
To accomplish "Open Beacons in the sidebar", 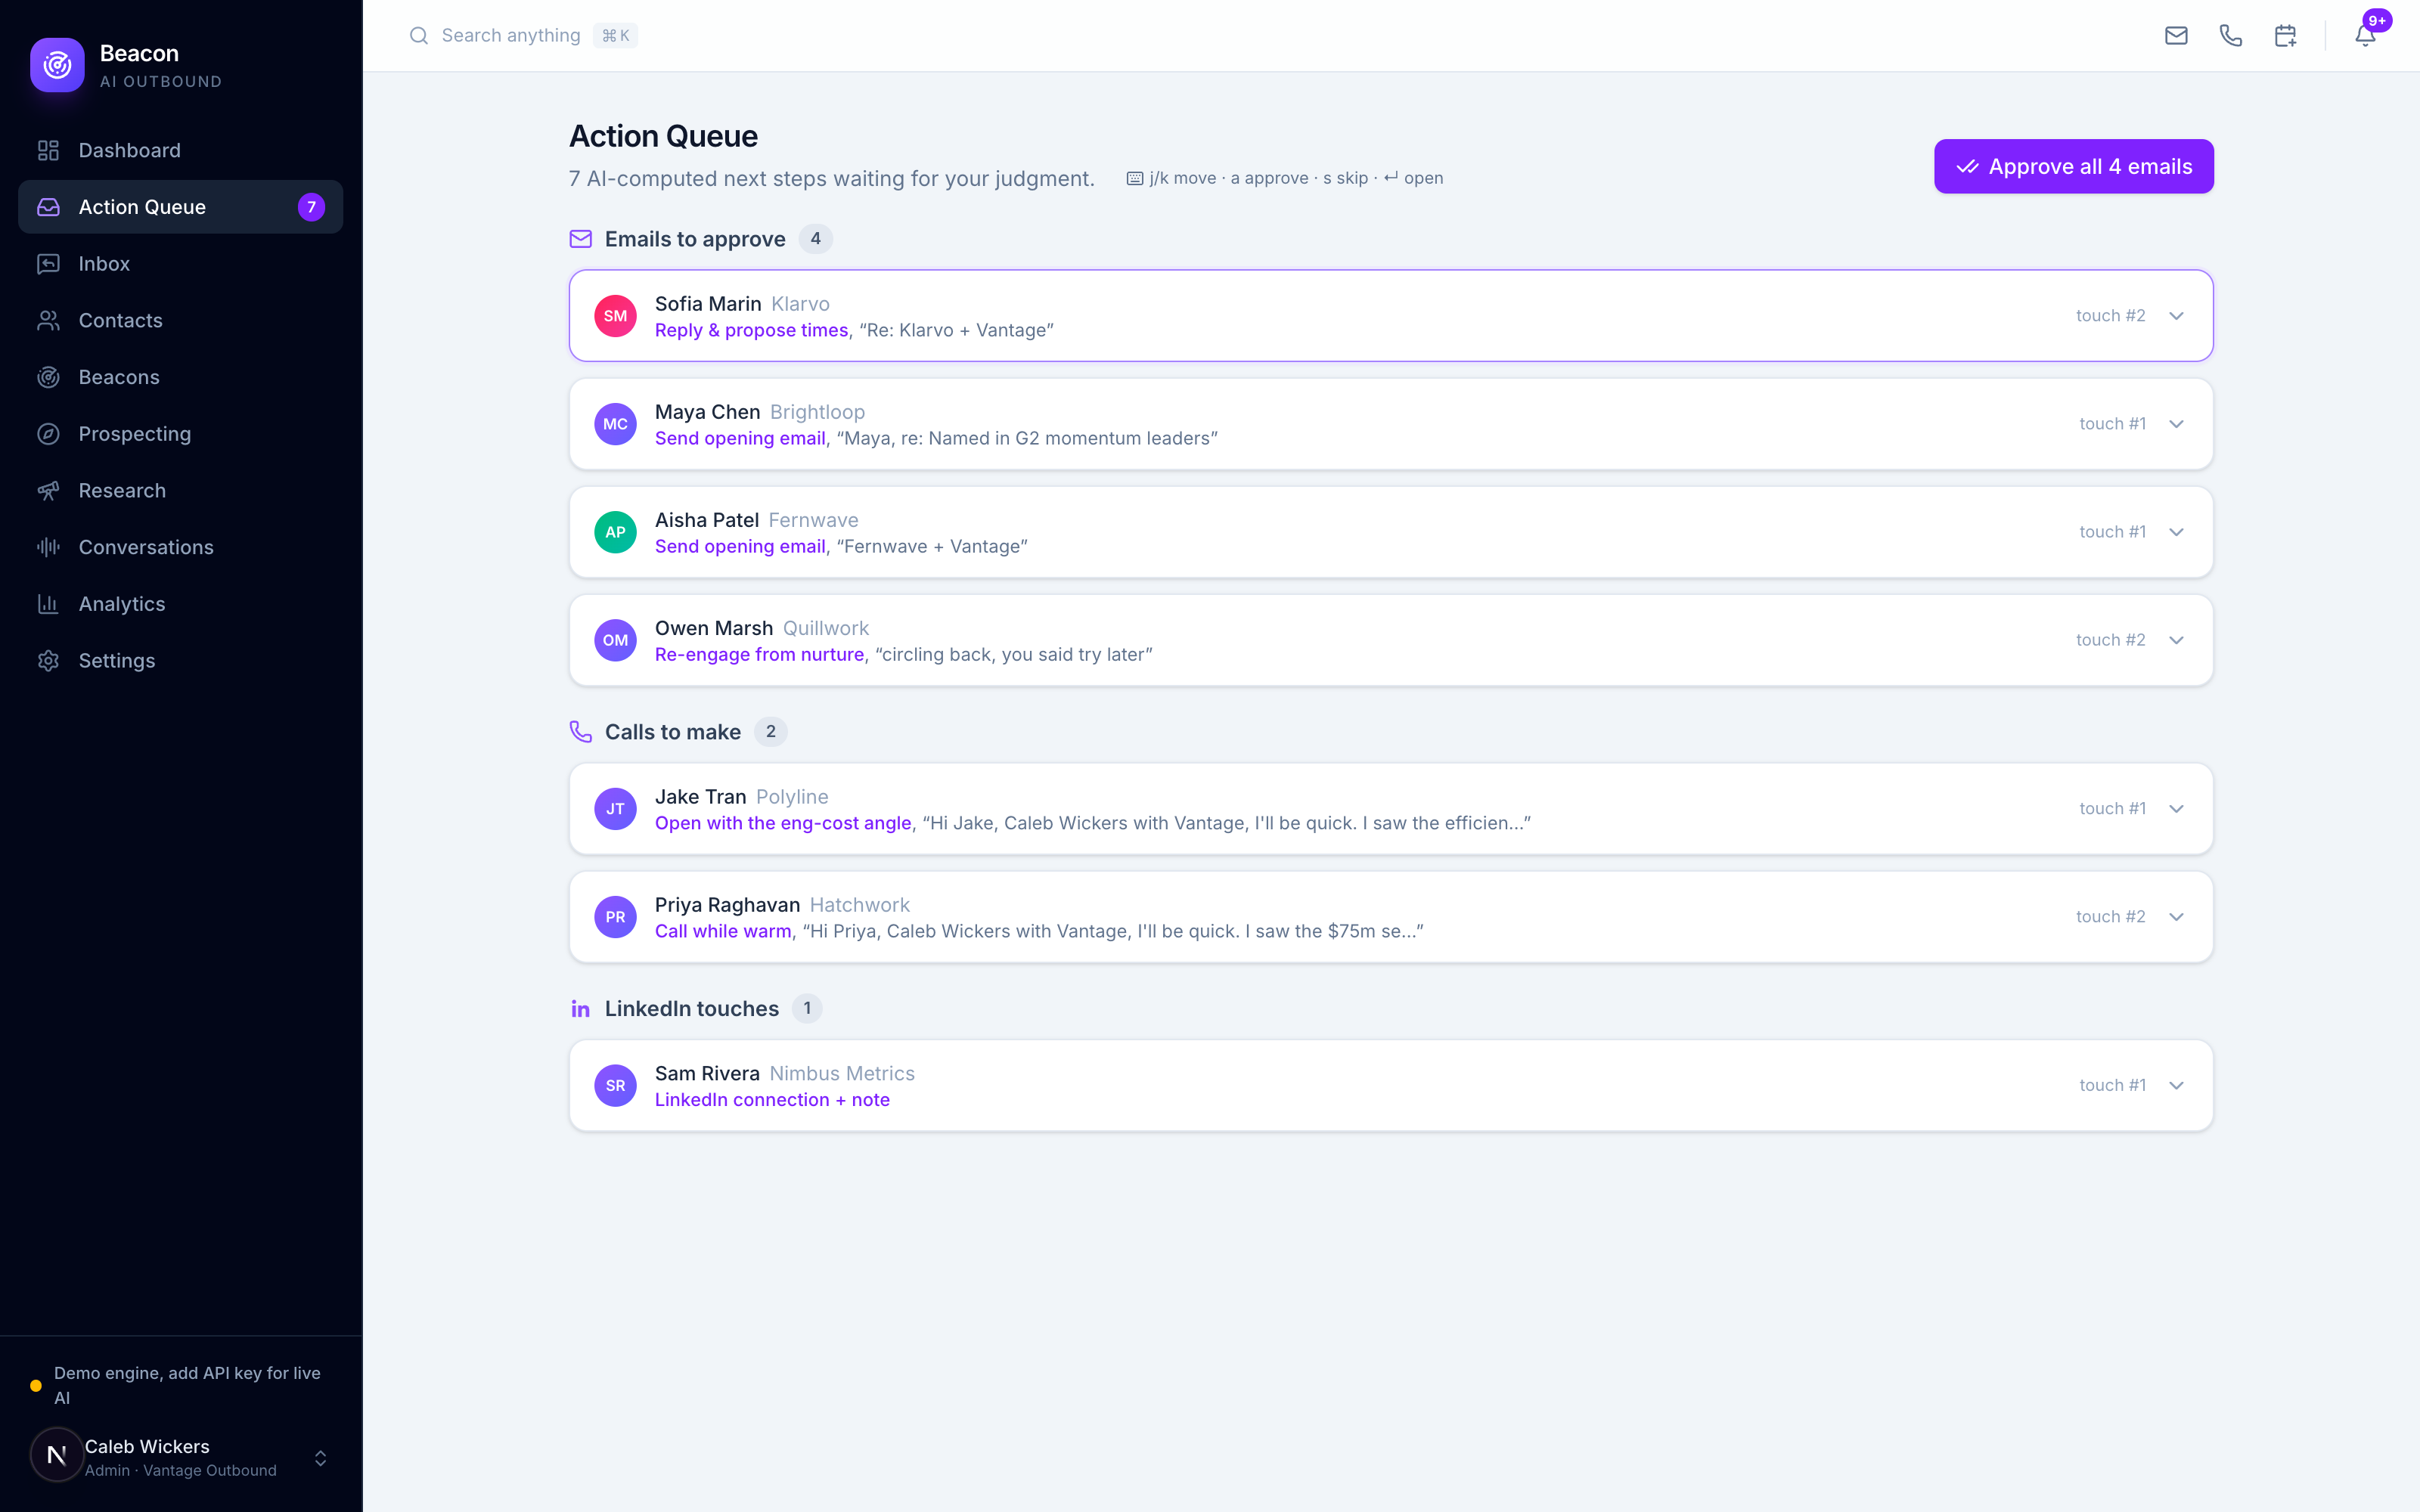I will [x=181, y=377].
